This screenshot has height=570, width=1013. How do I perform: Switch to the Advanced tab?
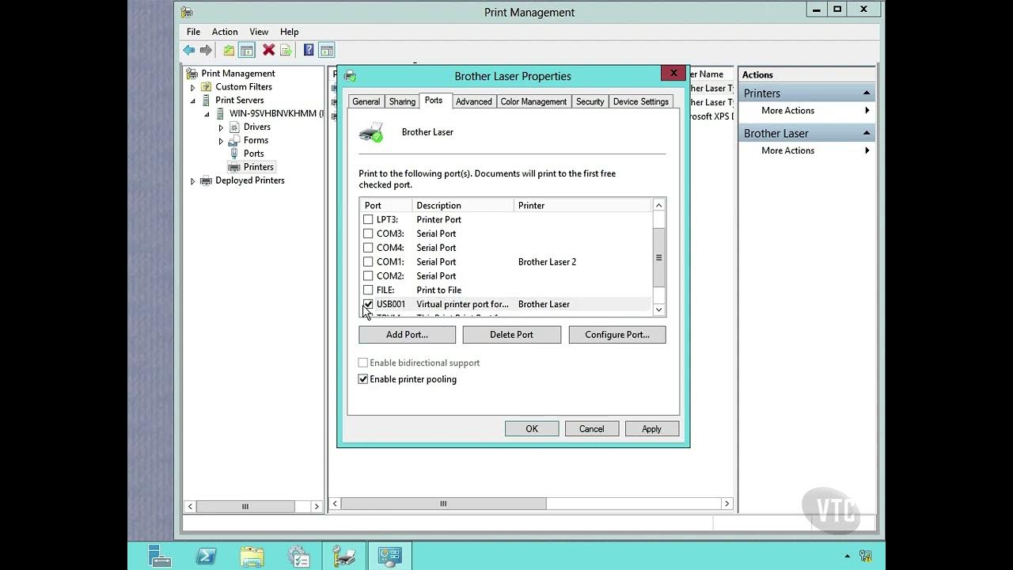[474, 101]
